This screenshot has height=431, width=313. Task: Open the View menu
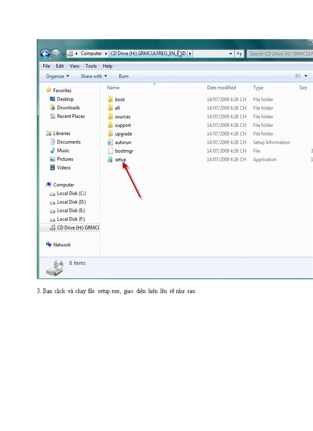pyautogui.click(x=74, y=66)
